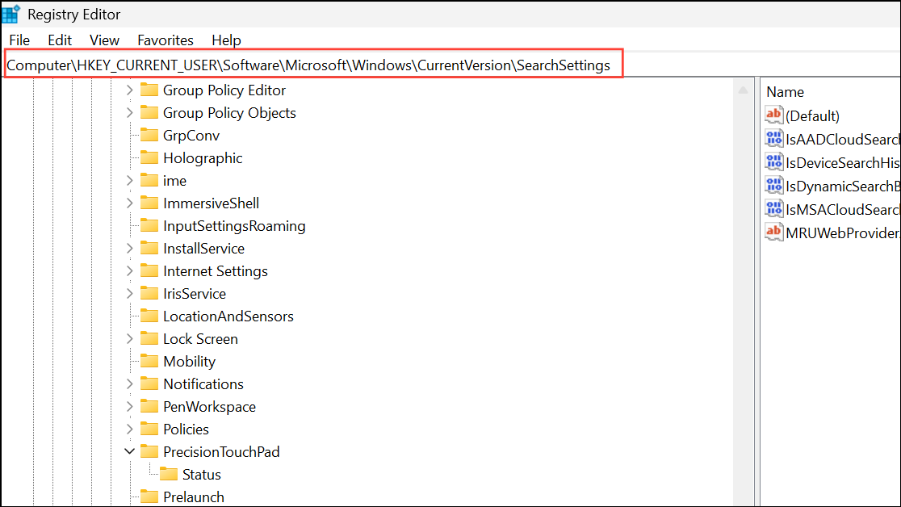Screen dimensions: 901x507
Task: Click the GrpConv folder icon
Action: click(149, 135)
